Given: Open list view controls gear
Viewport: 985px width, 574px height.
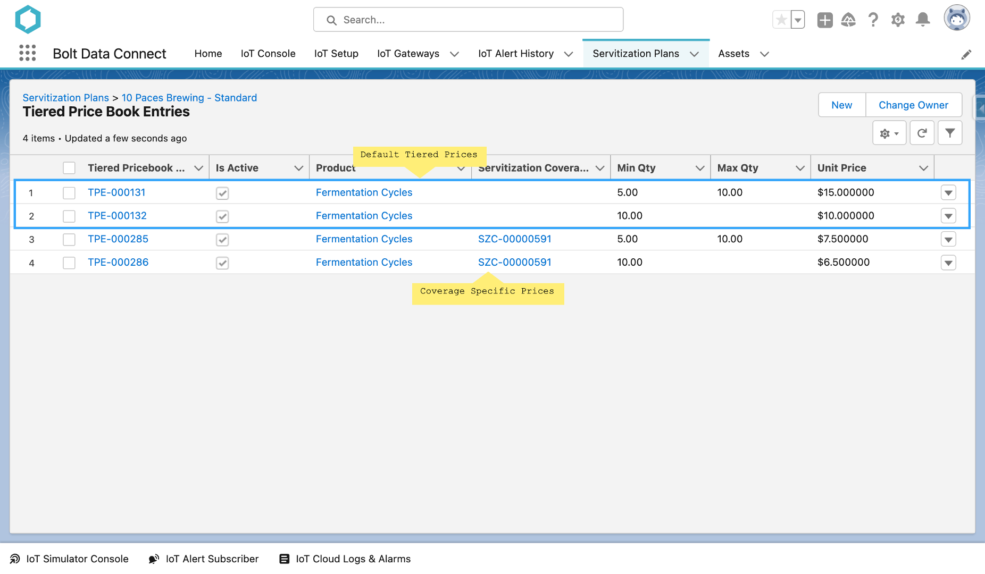Looking at the screenshot, I should [889, 133].
